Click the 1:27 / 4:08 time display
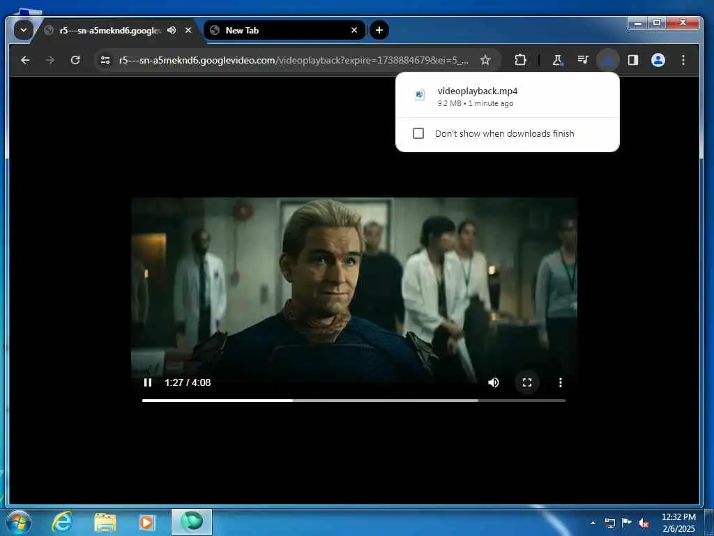 pyautogui.click(x=188, y=382)
